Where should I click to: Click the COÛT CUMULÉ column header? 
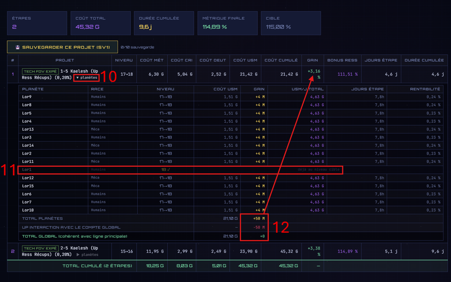click(x=281, y=60)
